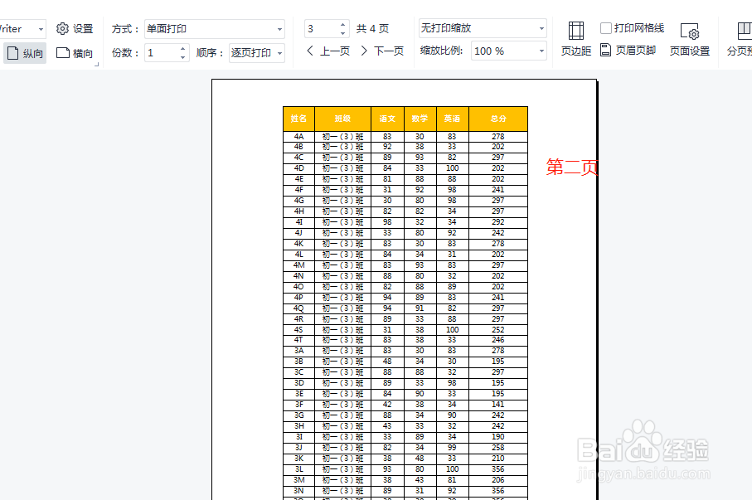Screen dimensions: 752x500
Task: Decrease the 份数 copies count
Action: pyautogui.click(x=183, y=57)
